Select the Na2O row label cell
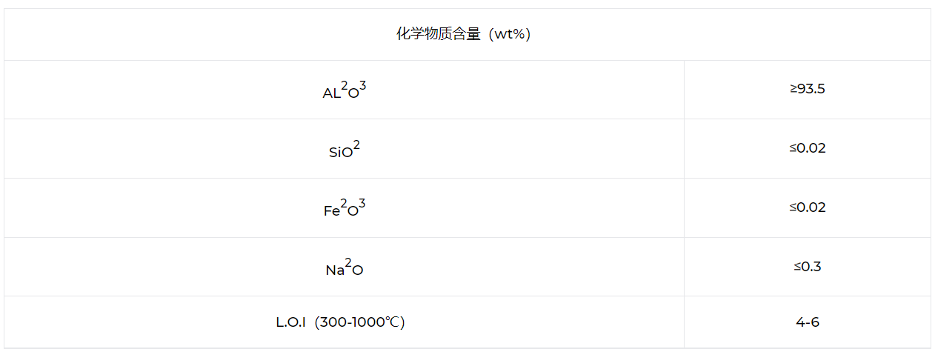935x349 pixels. [344, 268]
